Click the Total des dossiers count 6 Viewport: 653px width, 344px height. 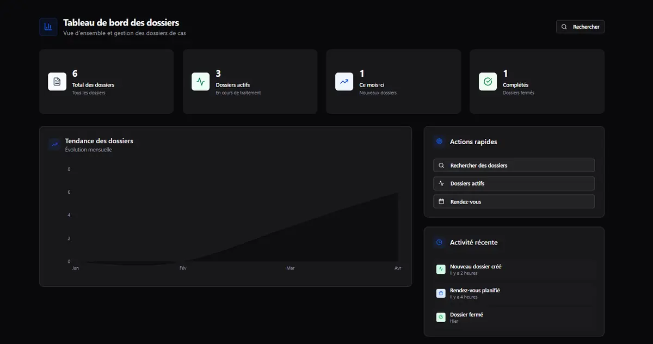pyautogui.click(x=75, y=73)
